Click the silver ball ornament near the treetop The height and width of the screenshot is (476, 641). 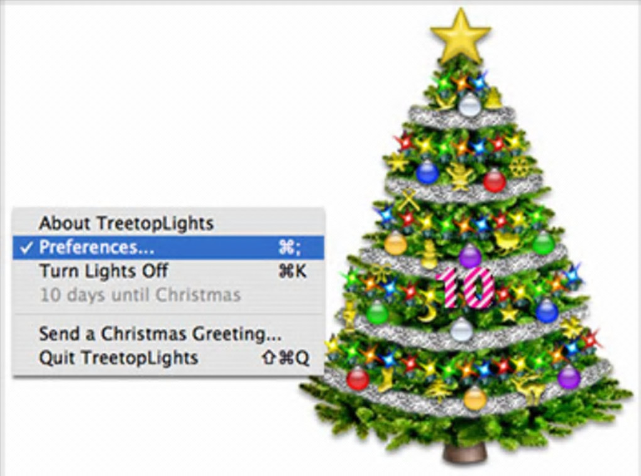pyautogui.click(x=469, y=105)
